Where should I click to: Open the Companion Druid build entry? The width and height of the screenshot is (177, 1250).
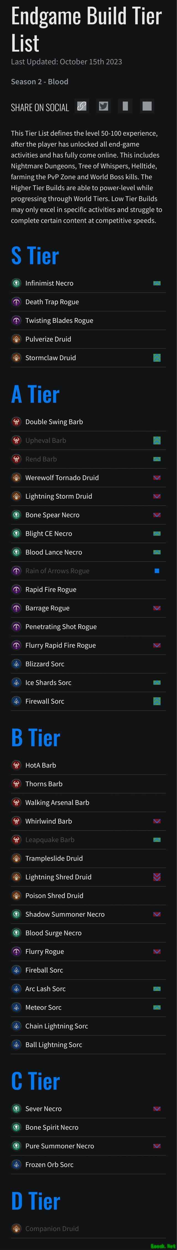(52, 1229)
